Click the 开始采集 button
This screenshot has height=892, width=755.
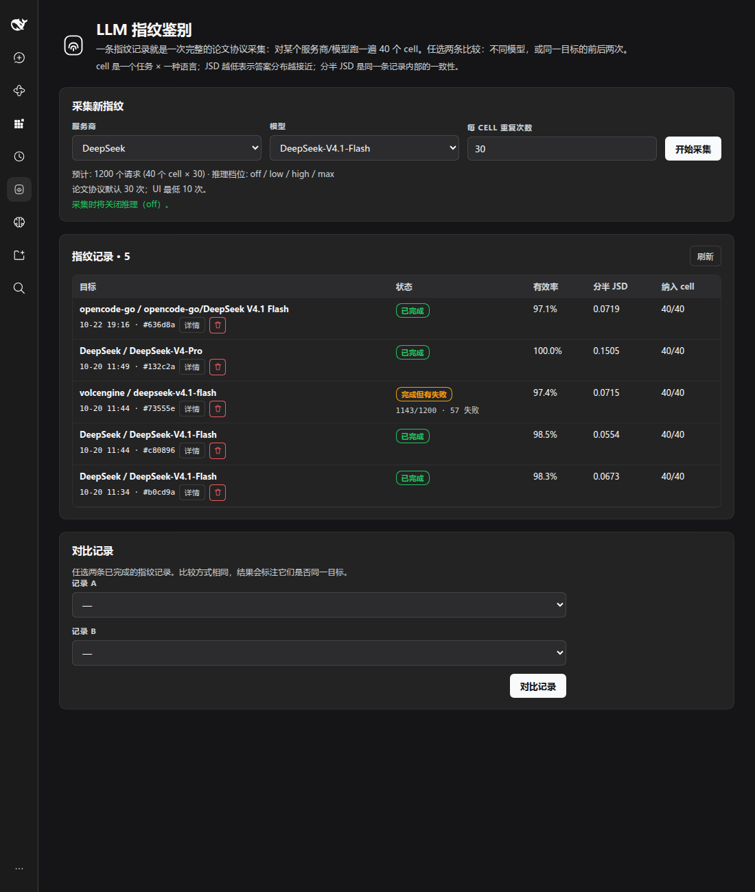(x=693, y=149)
